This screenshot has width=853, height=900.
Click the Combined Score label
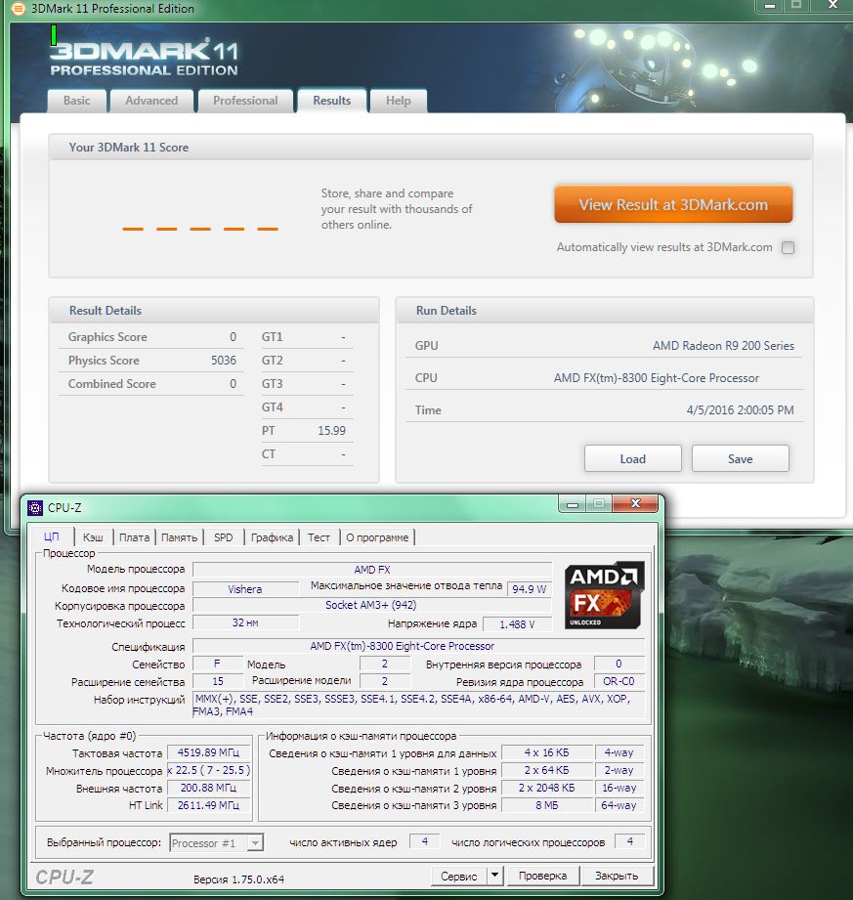click(x=112, y=383)
